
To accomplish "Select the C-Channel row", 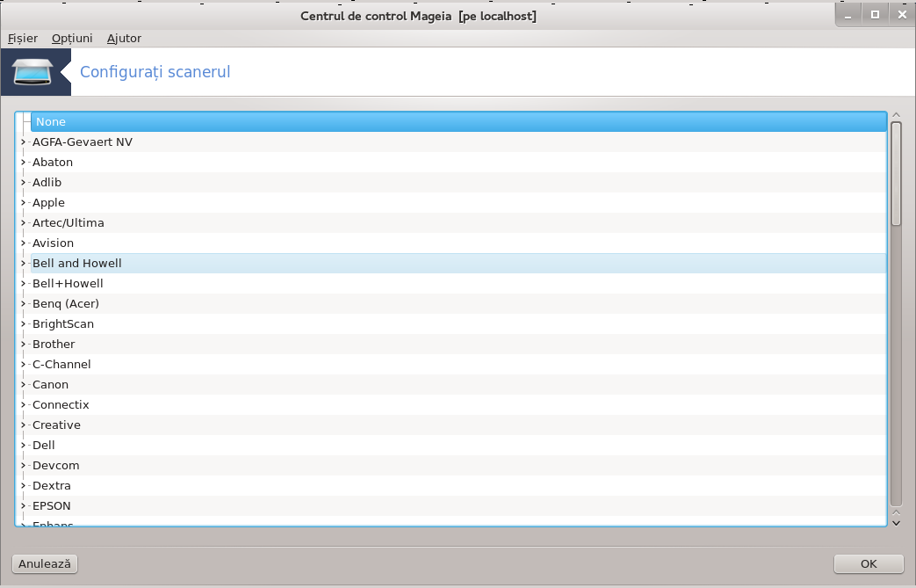I will [x=458, y=364].
